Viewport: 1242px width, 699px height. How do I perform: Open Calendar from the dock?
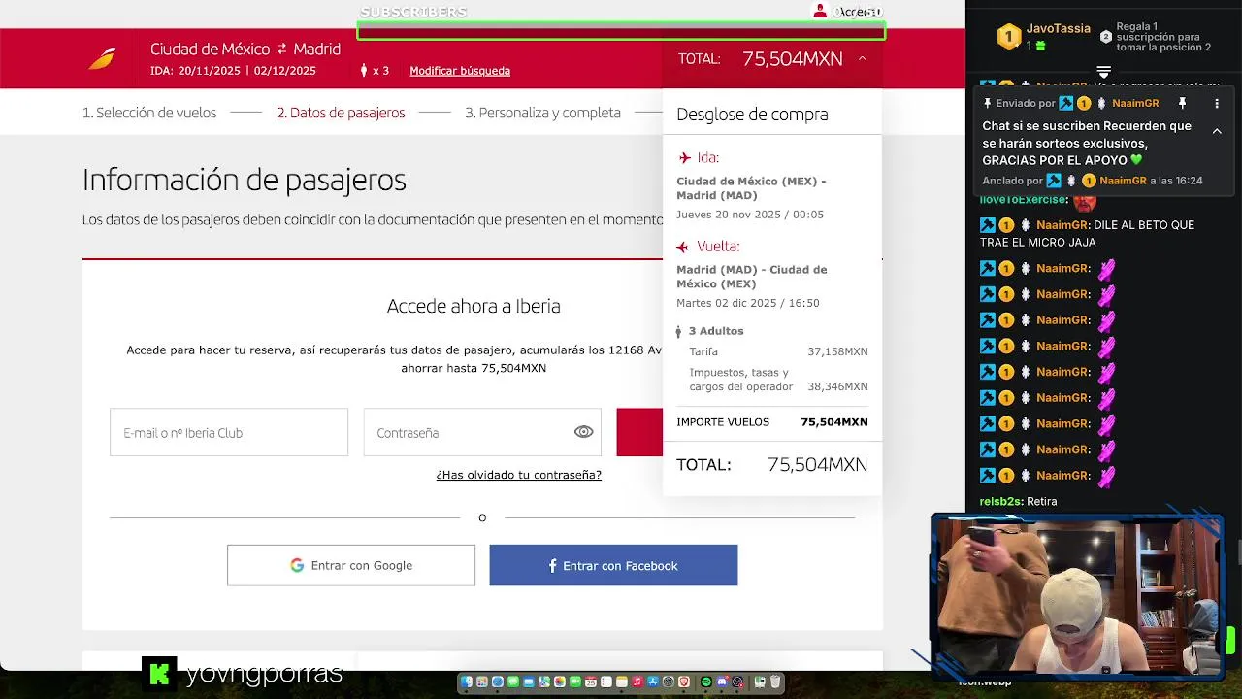point(591,682)
